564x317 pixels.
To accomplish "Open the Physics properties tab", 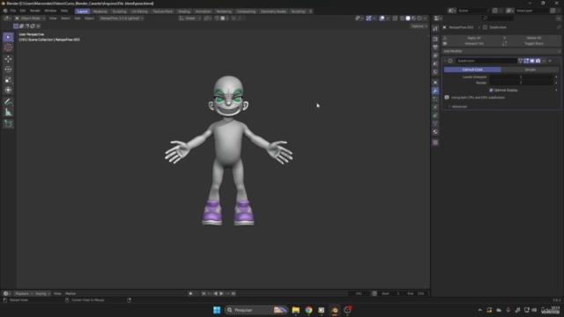I will [435, 107].
